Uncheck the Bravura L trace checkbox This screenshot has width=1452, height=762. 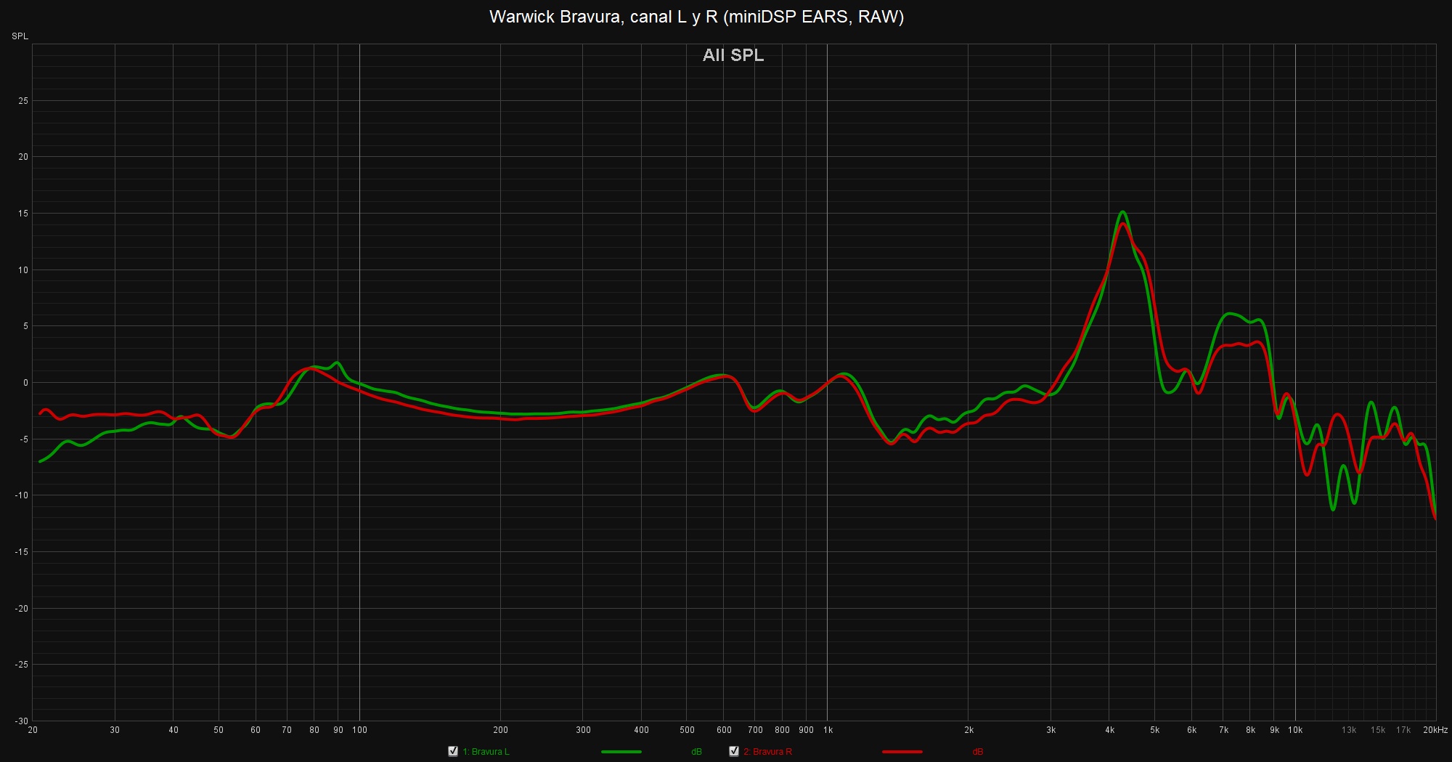point(453,751)
